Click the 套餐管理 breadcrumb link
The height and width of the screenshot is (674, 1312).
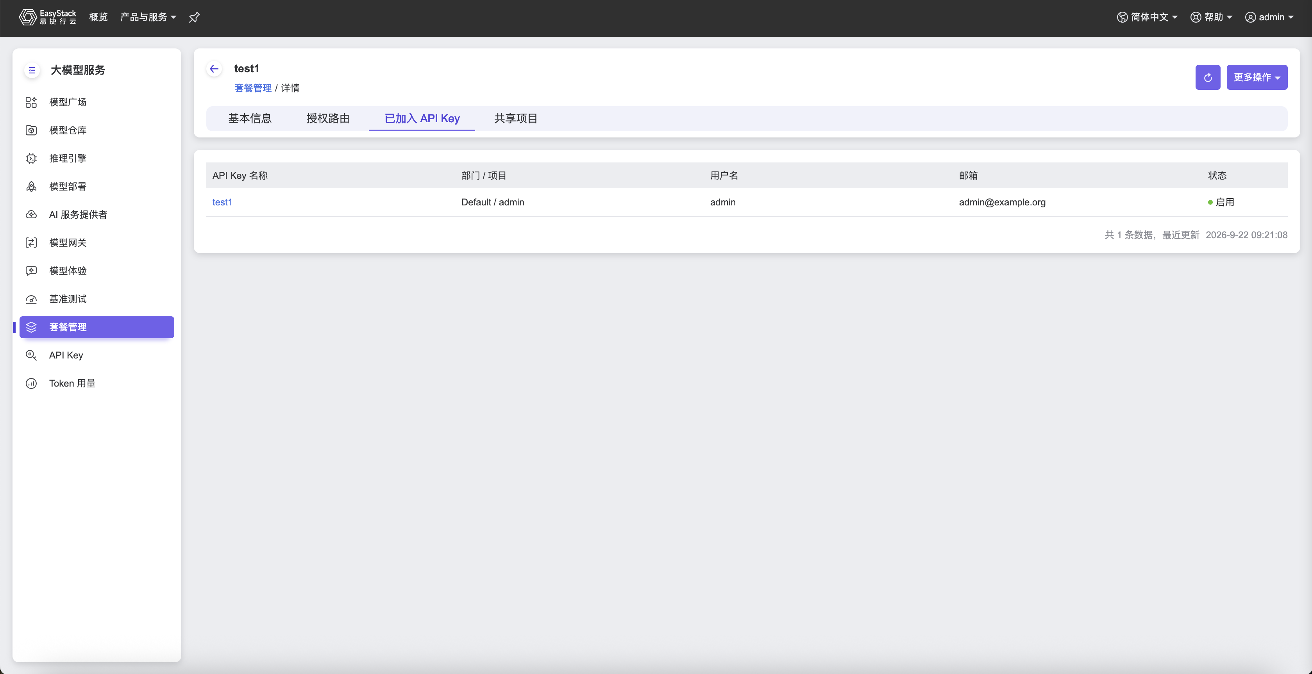pos(253,88)
